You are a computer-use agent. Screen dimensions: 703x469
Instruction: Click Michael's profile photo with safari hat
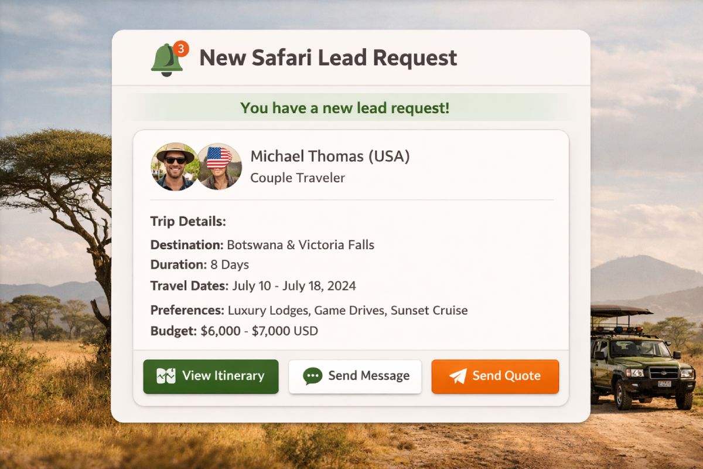pos(174,166)
